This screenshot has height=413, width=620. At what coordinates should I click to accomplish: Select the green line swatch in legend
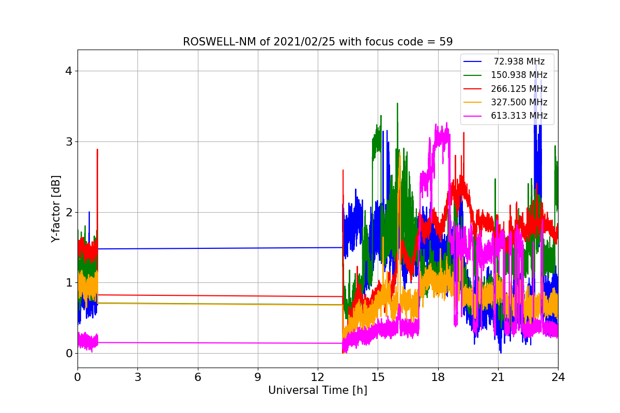coord(473,75)
